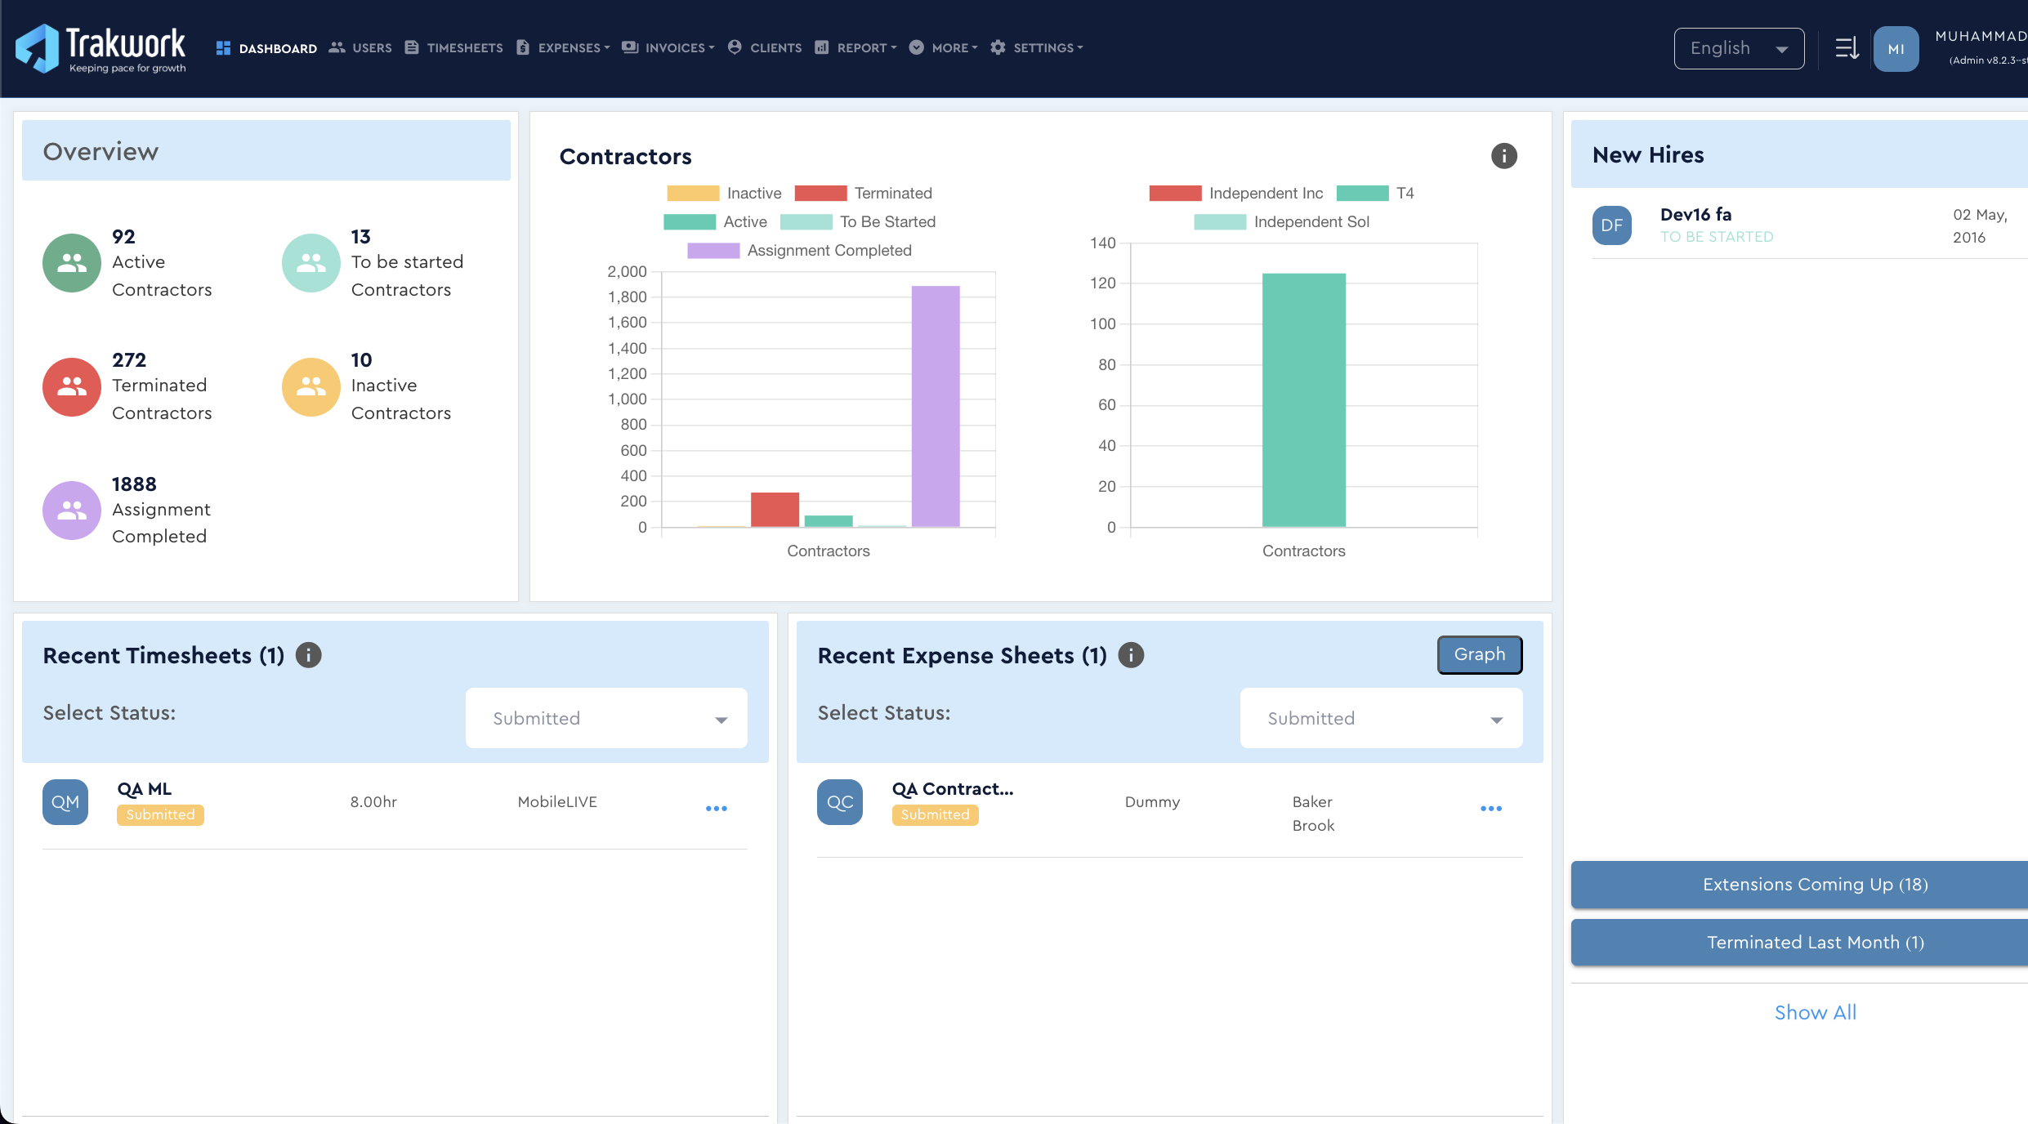
Task: Toggle the Terminated legend in Contractors chart
Action: point(863,194)
